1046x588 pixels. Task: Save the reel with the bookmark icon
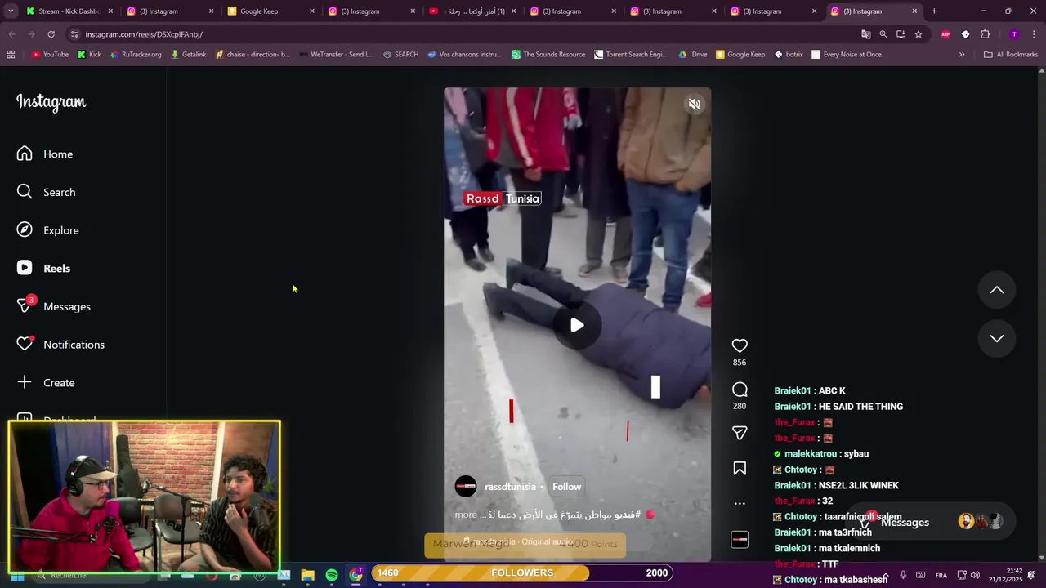pyautogui.click(x=740, y=468)
